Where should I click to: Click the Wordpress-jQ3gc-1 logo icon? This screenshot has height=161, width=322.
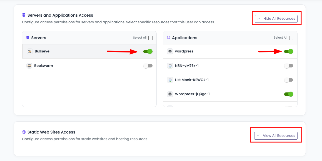(170, 94)
